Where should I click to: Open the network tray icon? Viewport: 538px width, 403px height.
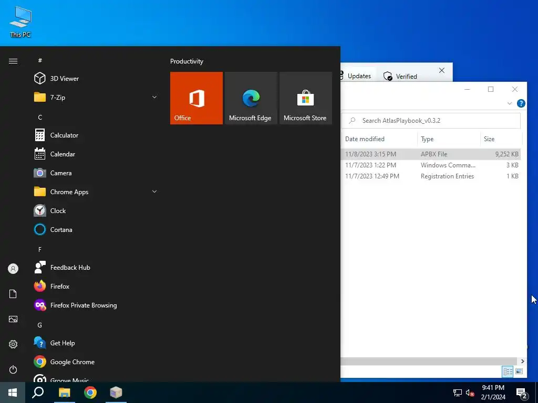click(x=458, y=393)
